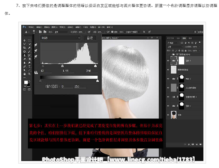Switch to the History panel tab
219x168 pixels.
pos(170,38)
